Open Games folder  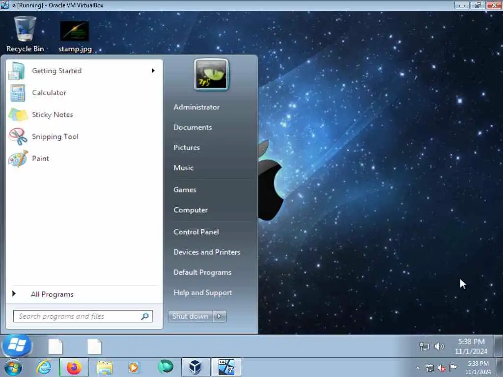click(185, 190)
